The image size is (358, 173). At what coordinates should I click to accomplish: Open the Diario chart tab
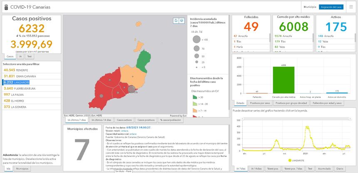coord(340,169)
